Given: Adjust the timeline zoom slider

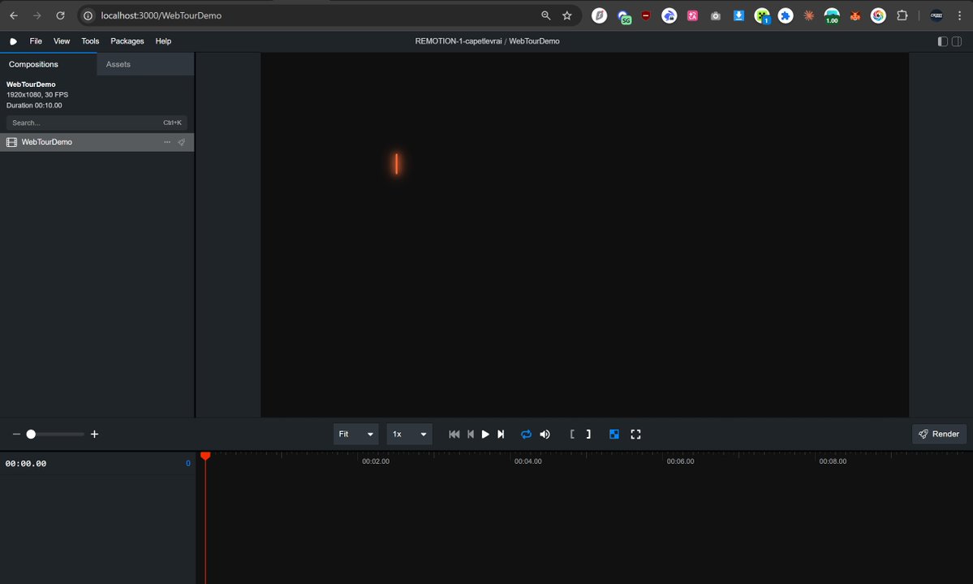Looking at the screenshot, I should [54, 435].
